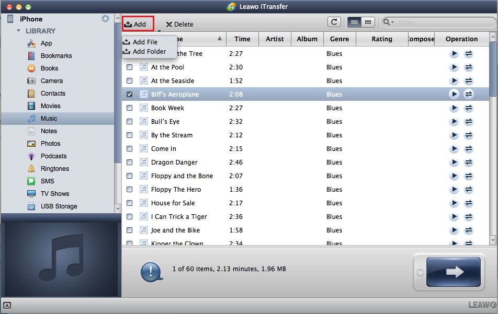Sort by the Name column arrow

(x=220, y=39)
